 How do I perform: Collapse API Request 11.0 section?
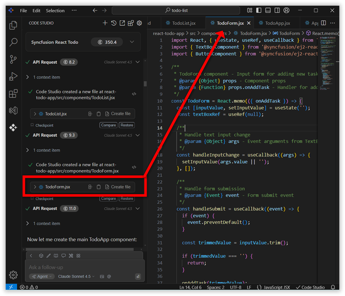[x=138, y=208]
